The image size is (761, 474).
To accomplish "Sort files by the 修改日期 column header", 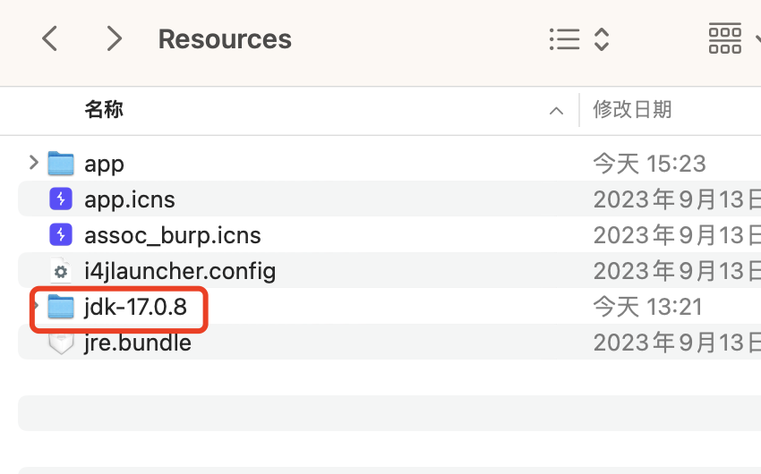I will [x=632, y=109].
